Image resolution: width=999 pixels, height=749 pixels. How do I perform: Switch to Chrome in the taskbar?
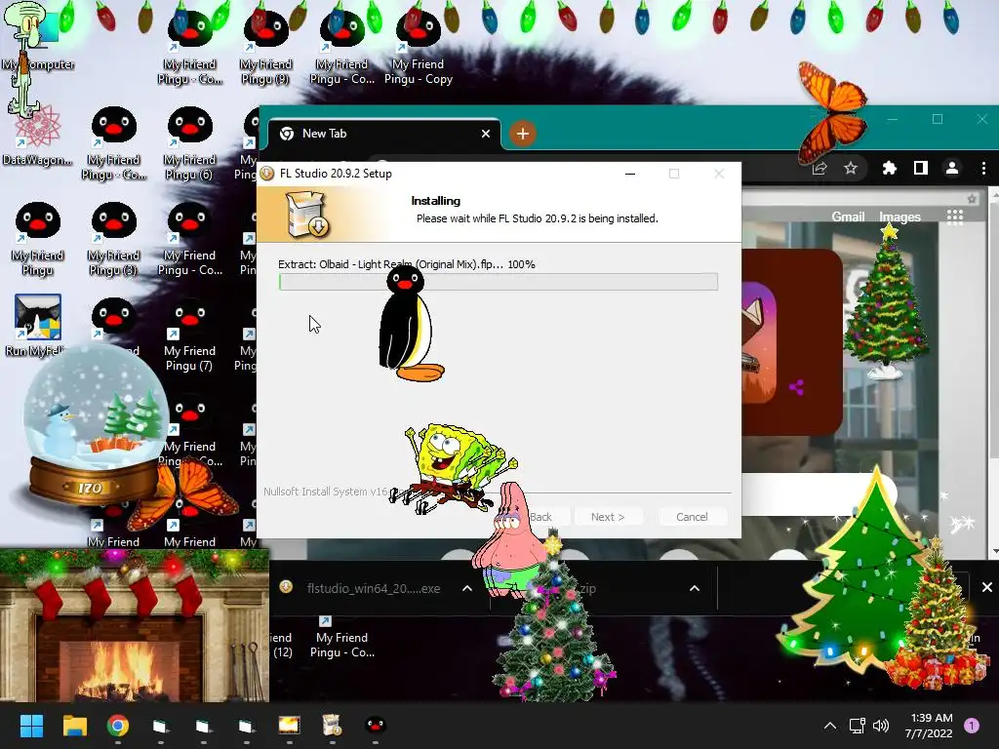pos(118,726)
